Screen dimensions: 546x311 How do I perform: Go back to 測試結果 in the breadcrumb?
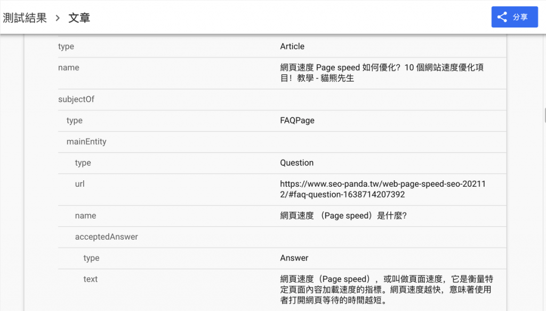(25, 18)
